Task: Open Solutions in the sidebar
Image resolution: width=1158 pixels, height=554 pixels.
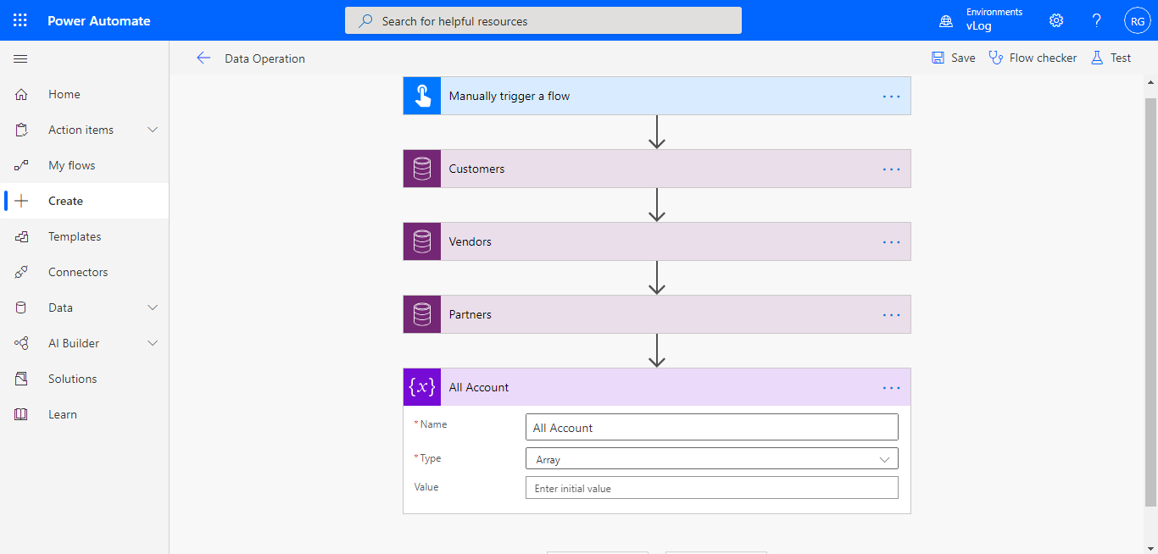Action: [85, 379]
